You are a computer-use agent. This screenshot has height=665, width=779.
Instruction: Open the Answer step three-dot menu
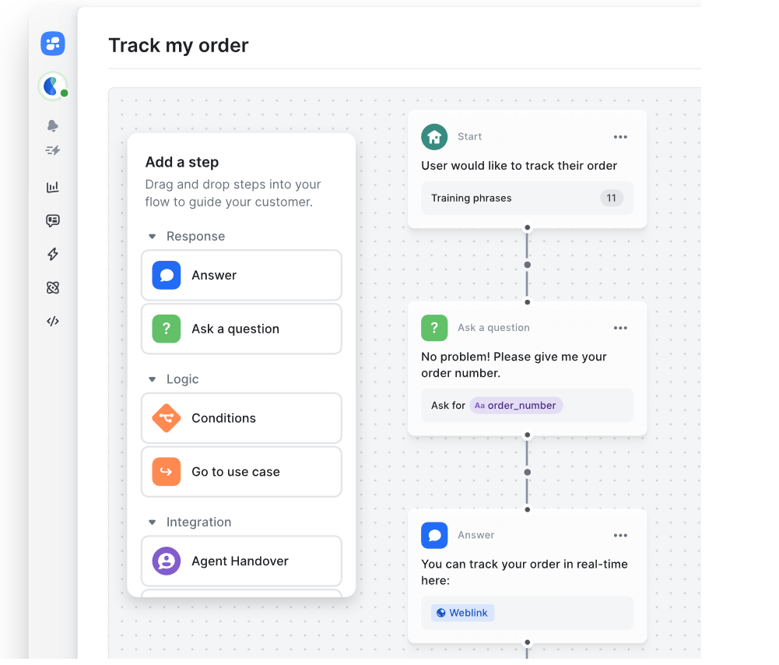(x=620, y=536)
